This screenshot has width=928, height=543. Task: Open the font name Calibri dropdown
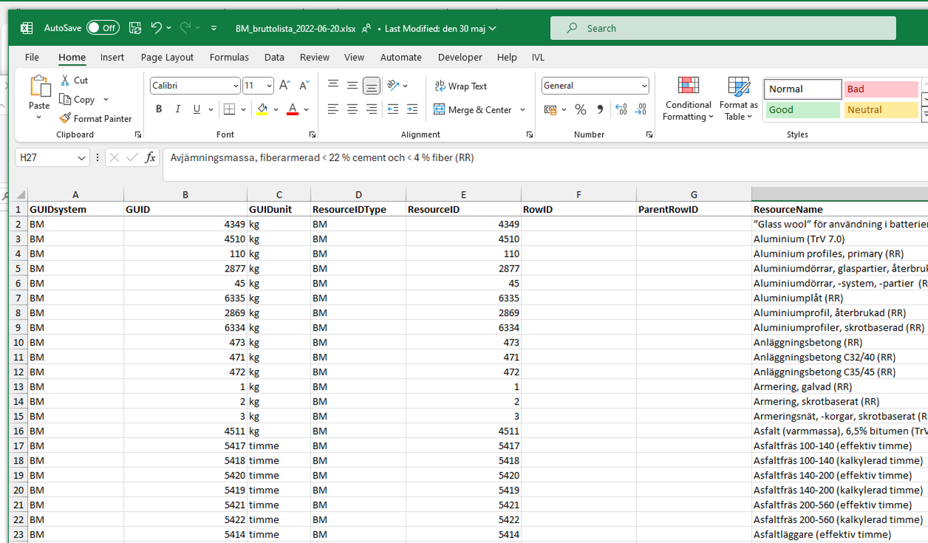[236, 86]
